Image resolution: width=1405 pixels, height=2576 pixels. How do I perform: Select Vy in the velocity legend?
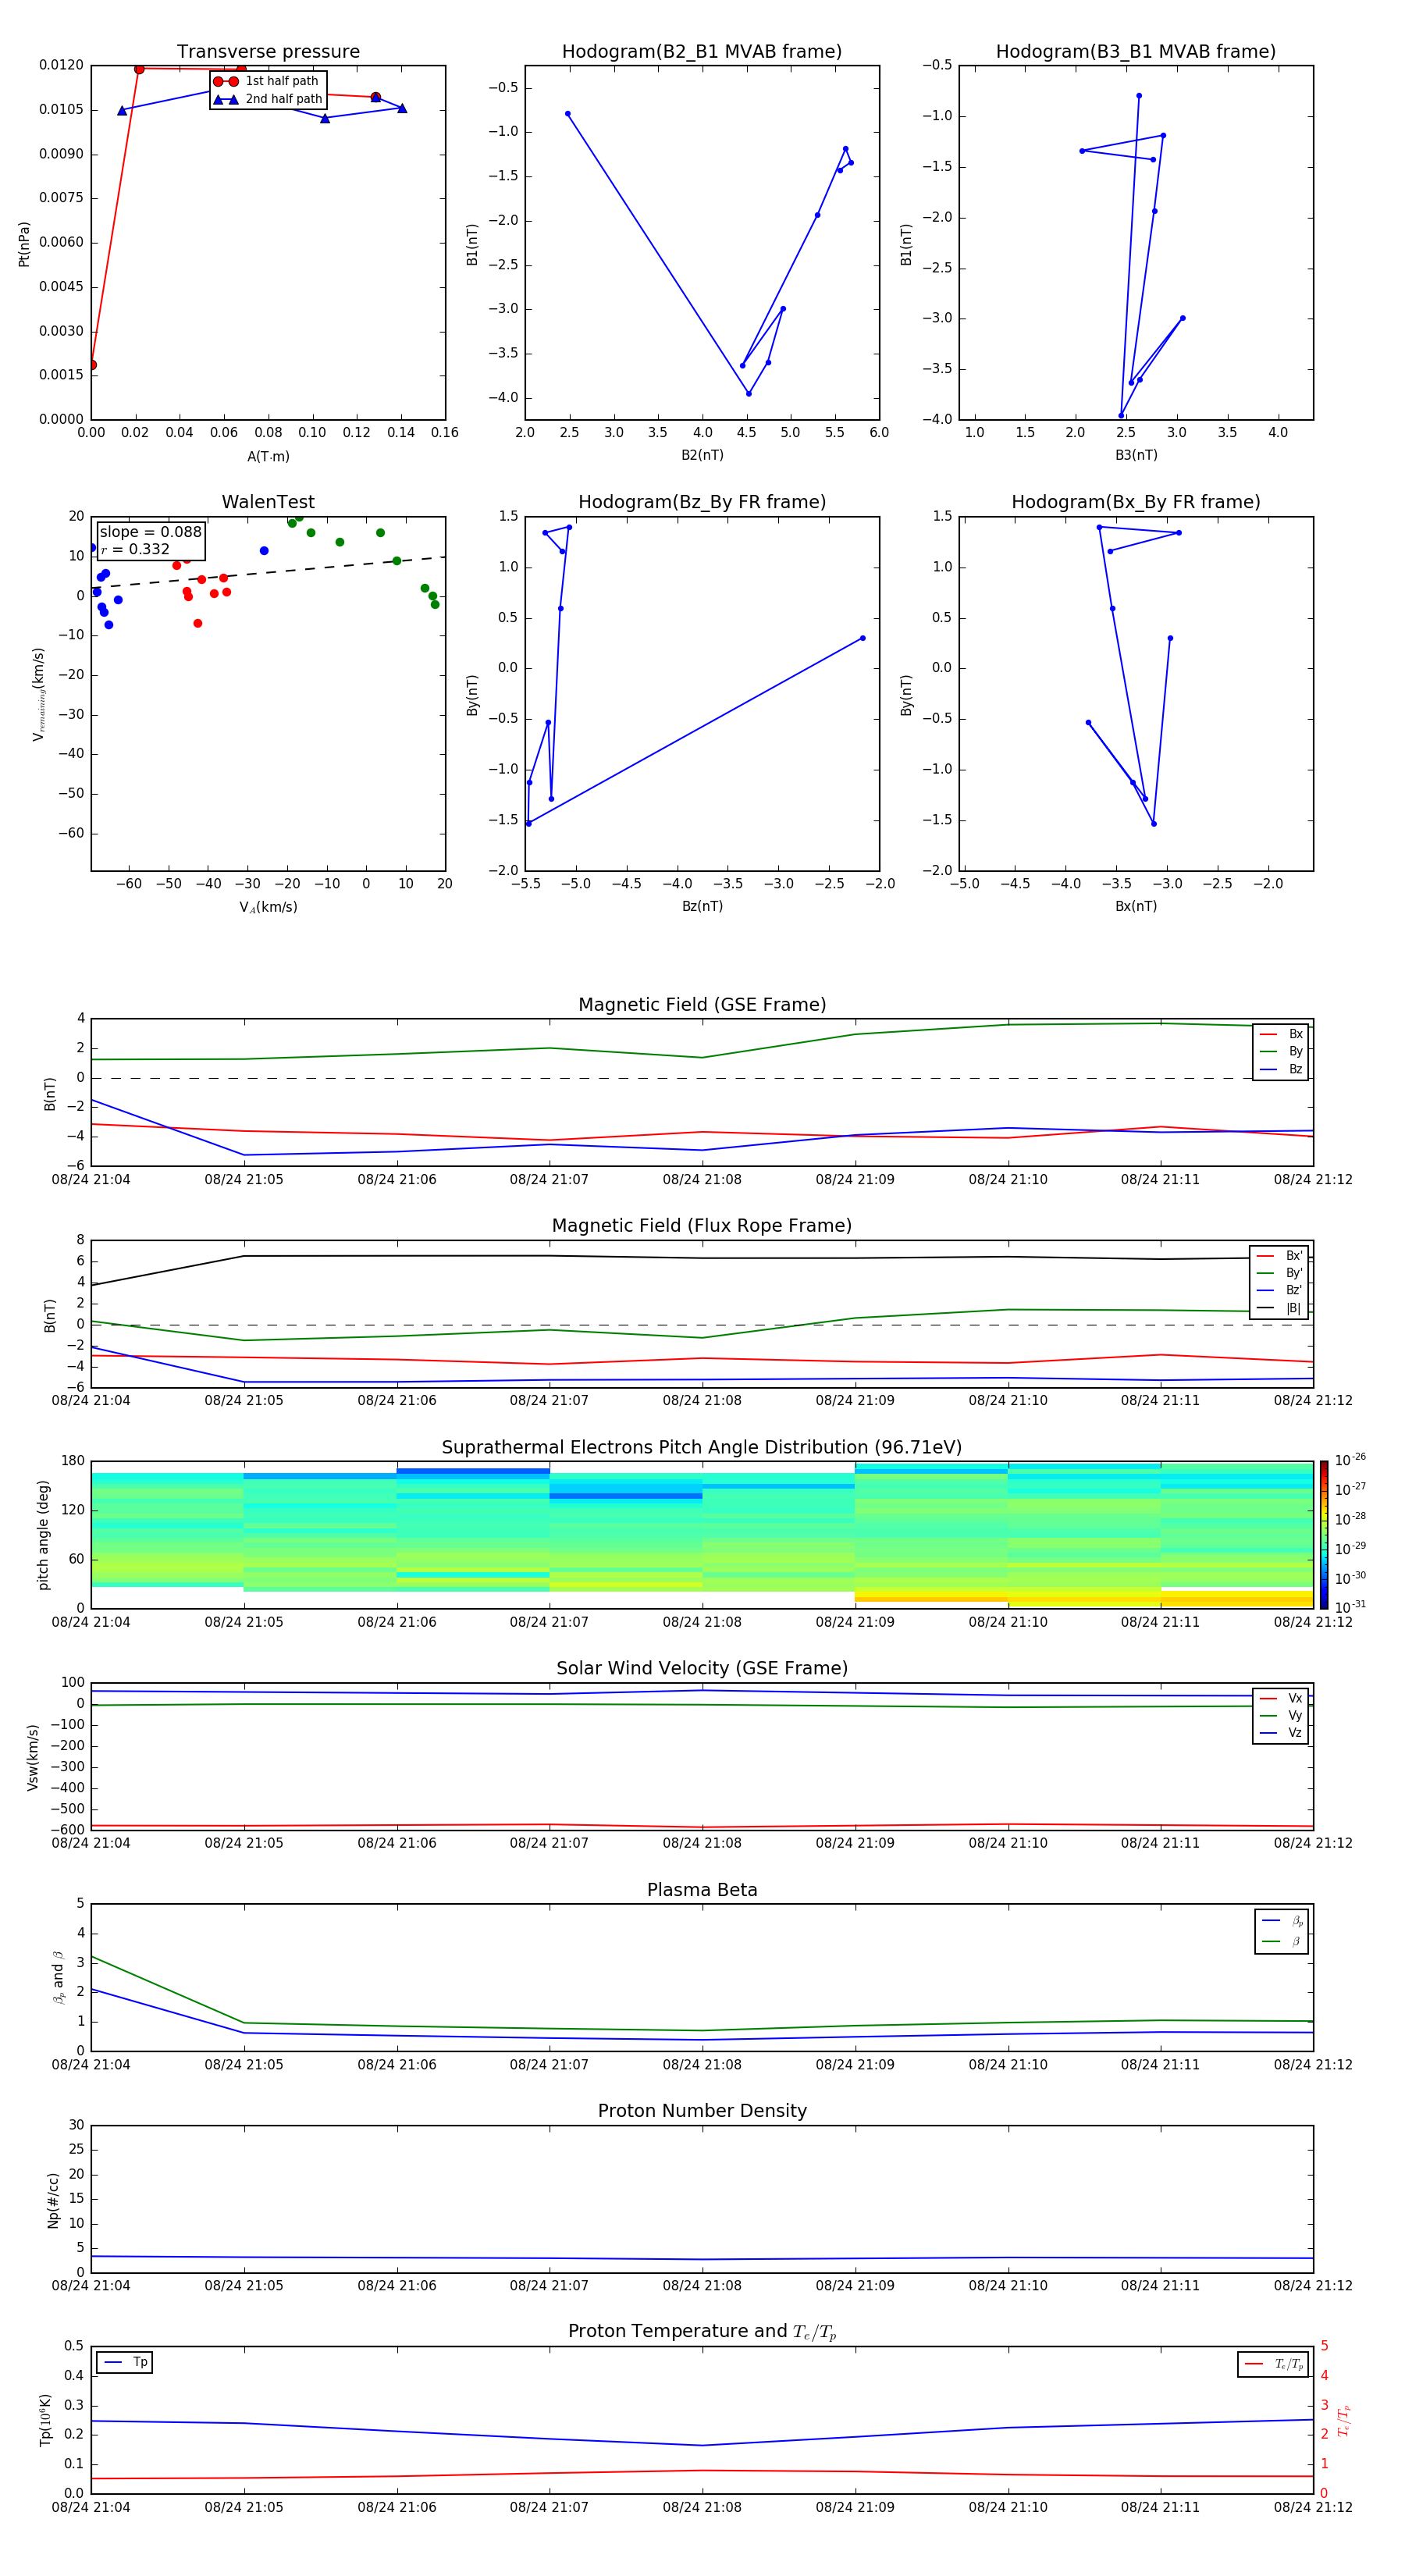tap(1281, 1715)
